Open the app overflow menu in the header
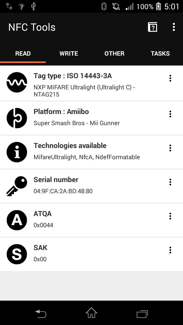This screenshot has height=325, width=183. (174, 27)
